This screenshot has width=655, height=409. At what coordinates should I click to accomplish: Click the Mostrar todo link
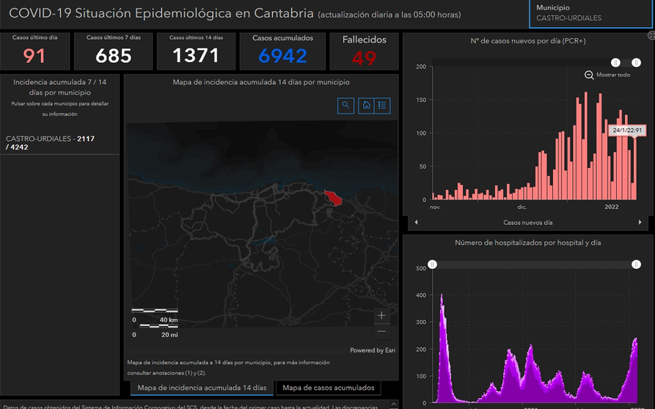tap(612, 75)
